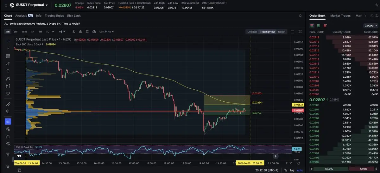380x173 pixels.
Task: Select the chart patterns tool
Action: click(8, 79)
